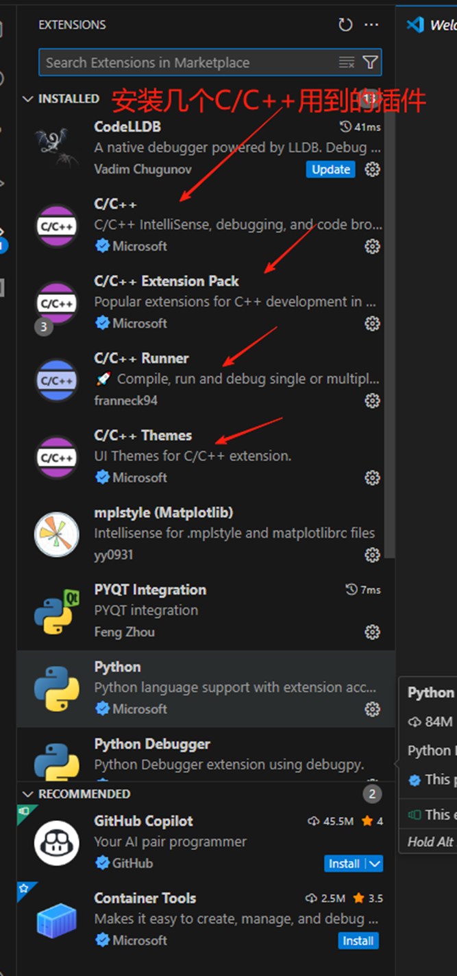Click publisher name Vadim Chugunov

(x=143, y=169)
